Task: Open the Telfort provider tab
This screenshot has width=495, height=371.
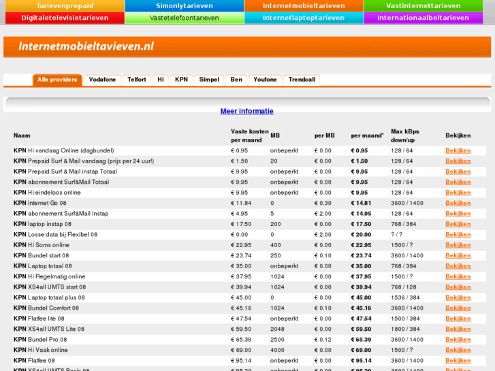Action: [137, 80]
